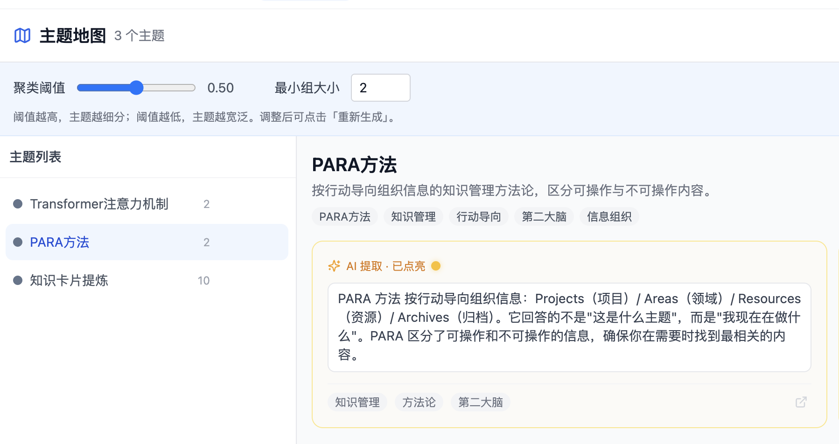The width and height of the screenshot is (839, 444).
Task: Click the topic map icon in header
Action: click(22, 35)
